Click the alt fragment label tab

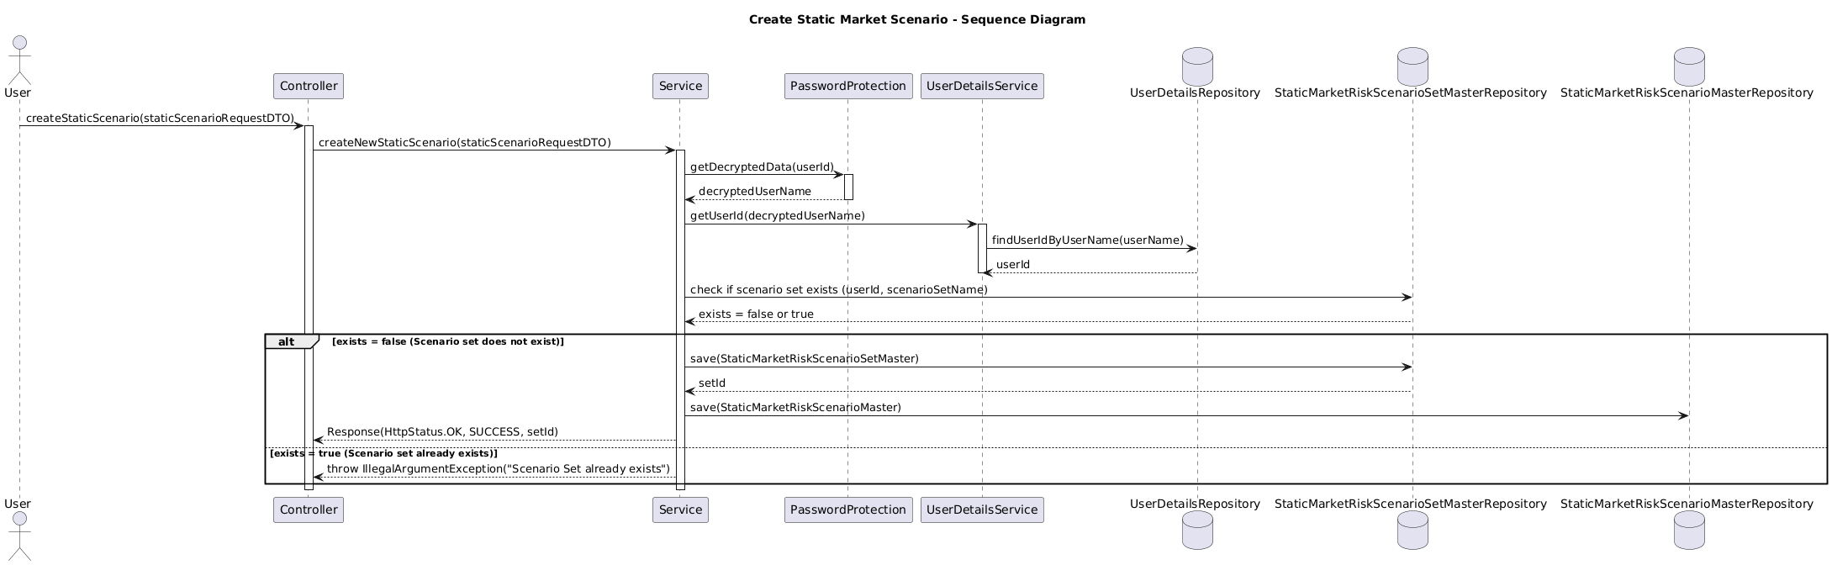tap(291, 341)
